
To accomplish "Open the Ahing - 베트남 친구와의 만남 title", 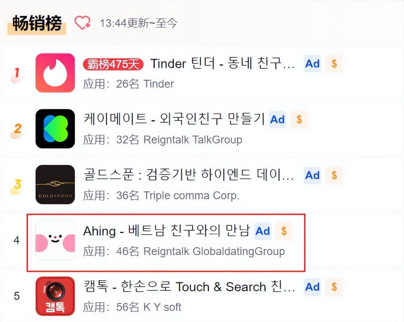I will point(167,231).
